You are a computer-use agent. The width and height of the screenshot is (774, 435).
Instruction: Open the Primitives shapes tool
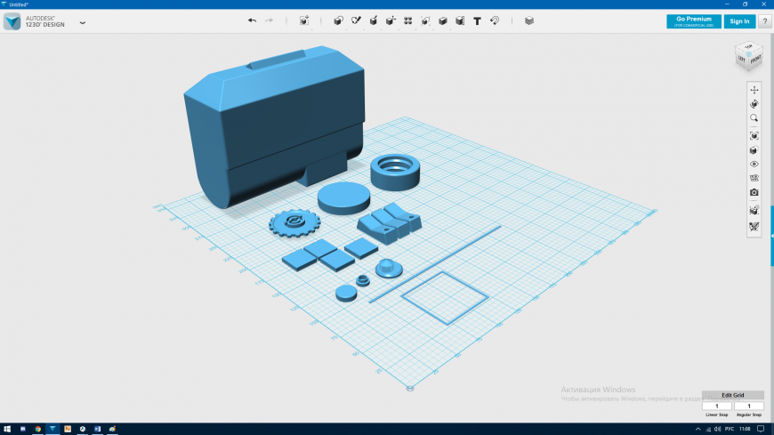(x=338, y=20)
